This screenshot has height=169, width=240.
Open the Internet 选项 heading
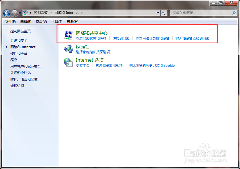[90, 60]
